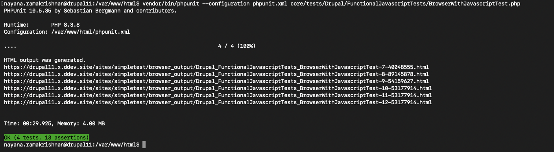The image size is (554, 152).
Task: Click the progress dots of passed tests
Action: click(10, 47)
